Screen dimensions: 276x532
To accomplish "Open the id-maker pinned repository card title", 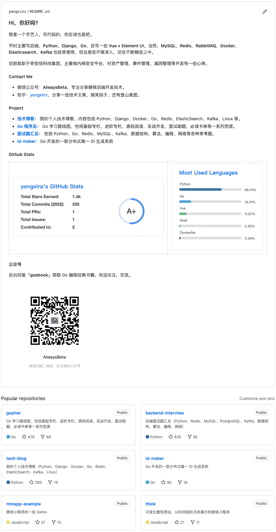I will [x=155, y=458].
